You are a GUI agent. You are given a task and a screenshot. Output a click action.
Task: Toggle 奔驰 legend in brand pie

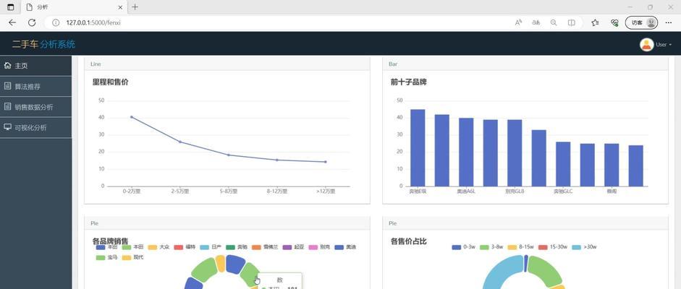point(237,247)
